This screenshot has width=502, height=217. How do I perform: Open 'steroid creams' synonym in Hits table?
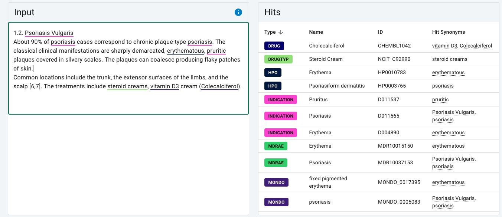pos(450,59)
